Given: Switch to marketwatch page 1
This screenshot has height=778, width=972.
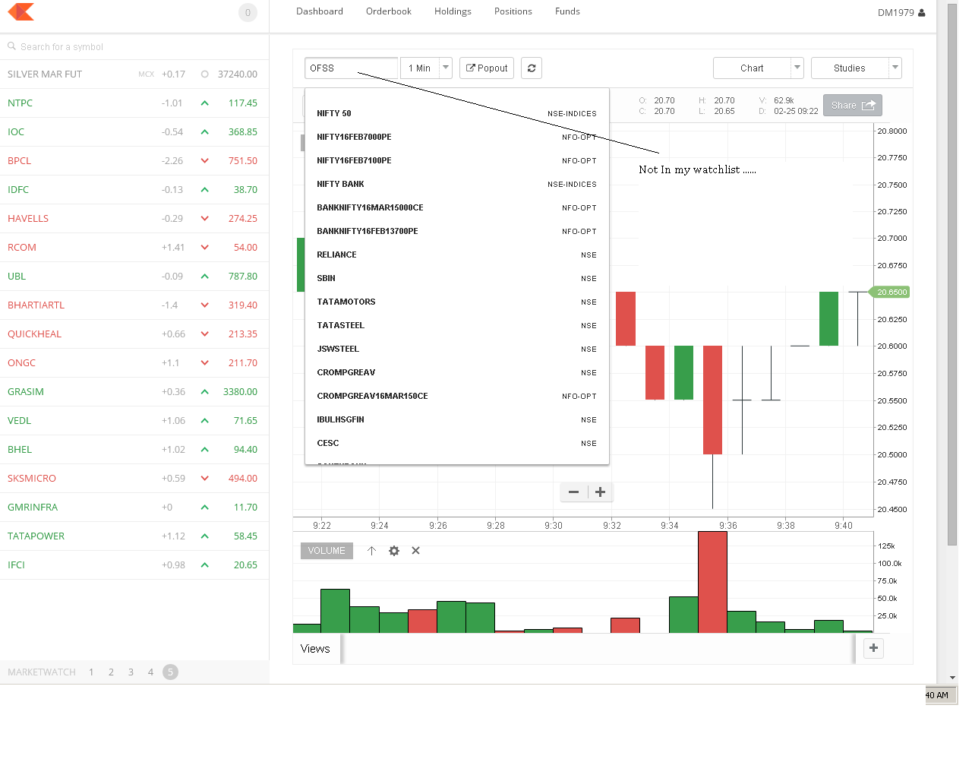Looking at the screenshot, I should (91, 672).
